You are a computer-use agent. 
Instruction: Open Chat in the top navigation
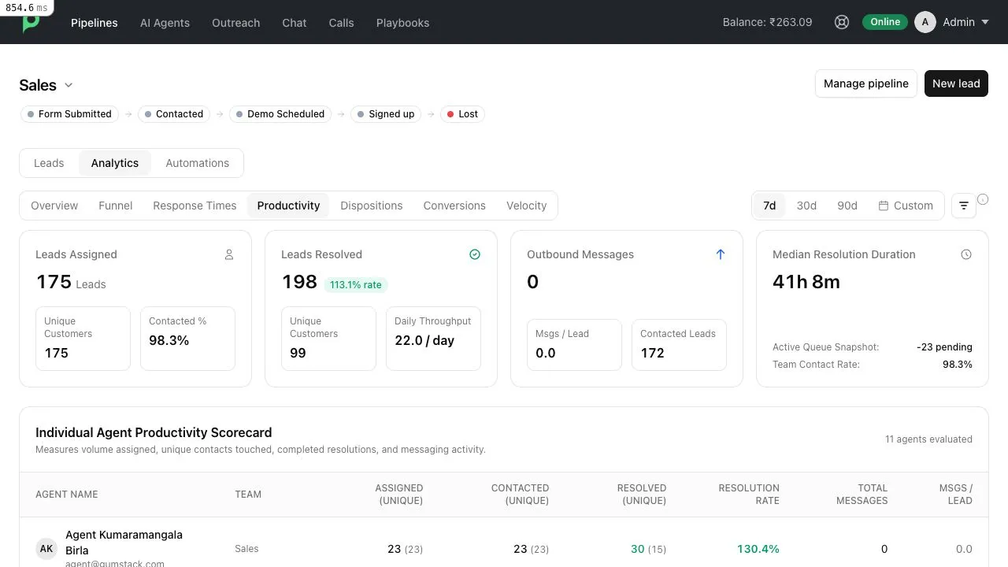click(x=295, y=23)
